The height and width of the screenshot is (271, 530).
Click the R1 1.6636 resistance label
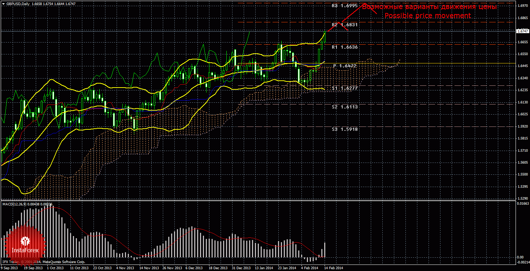(x=344, y=47)
